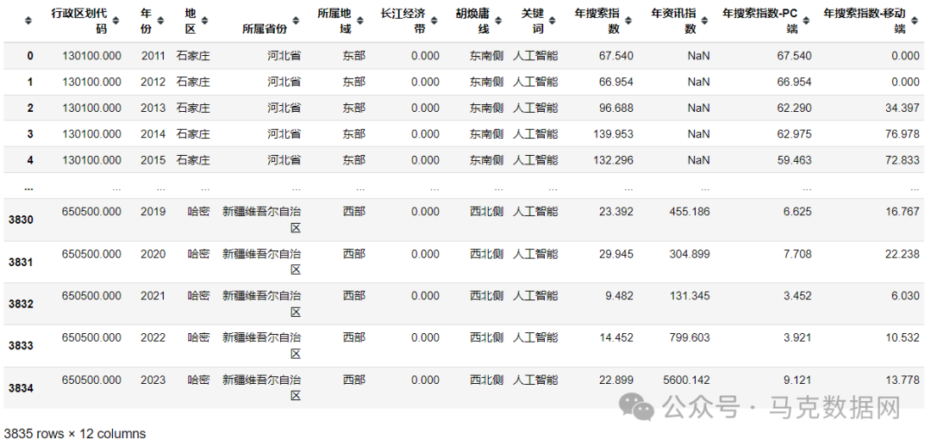931x445 pixels.
Task: Select row index 4
Action: tap(29, 160)
